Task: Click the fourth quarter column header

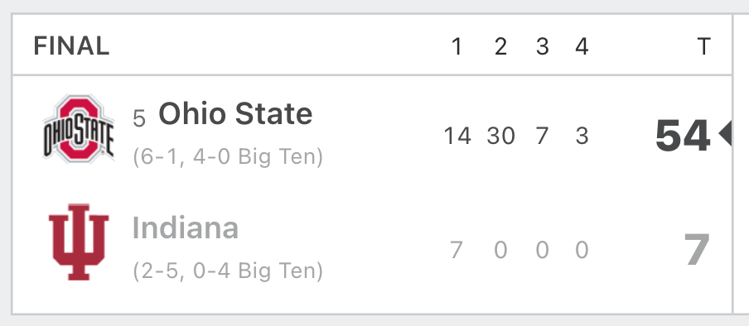Action: coord(582,47)
